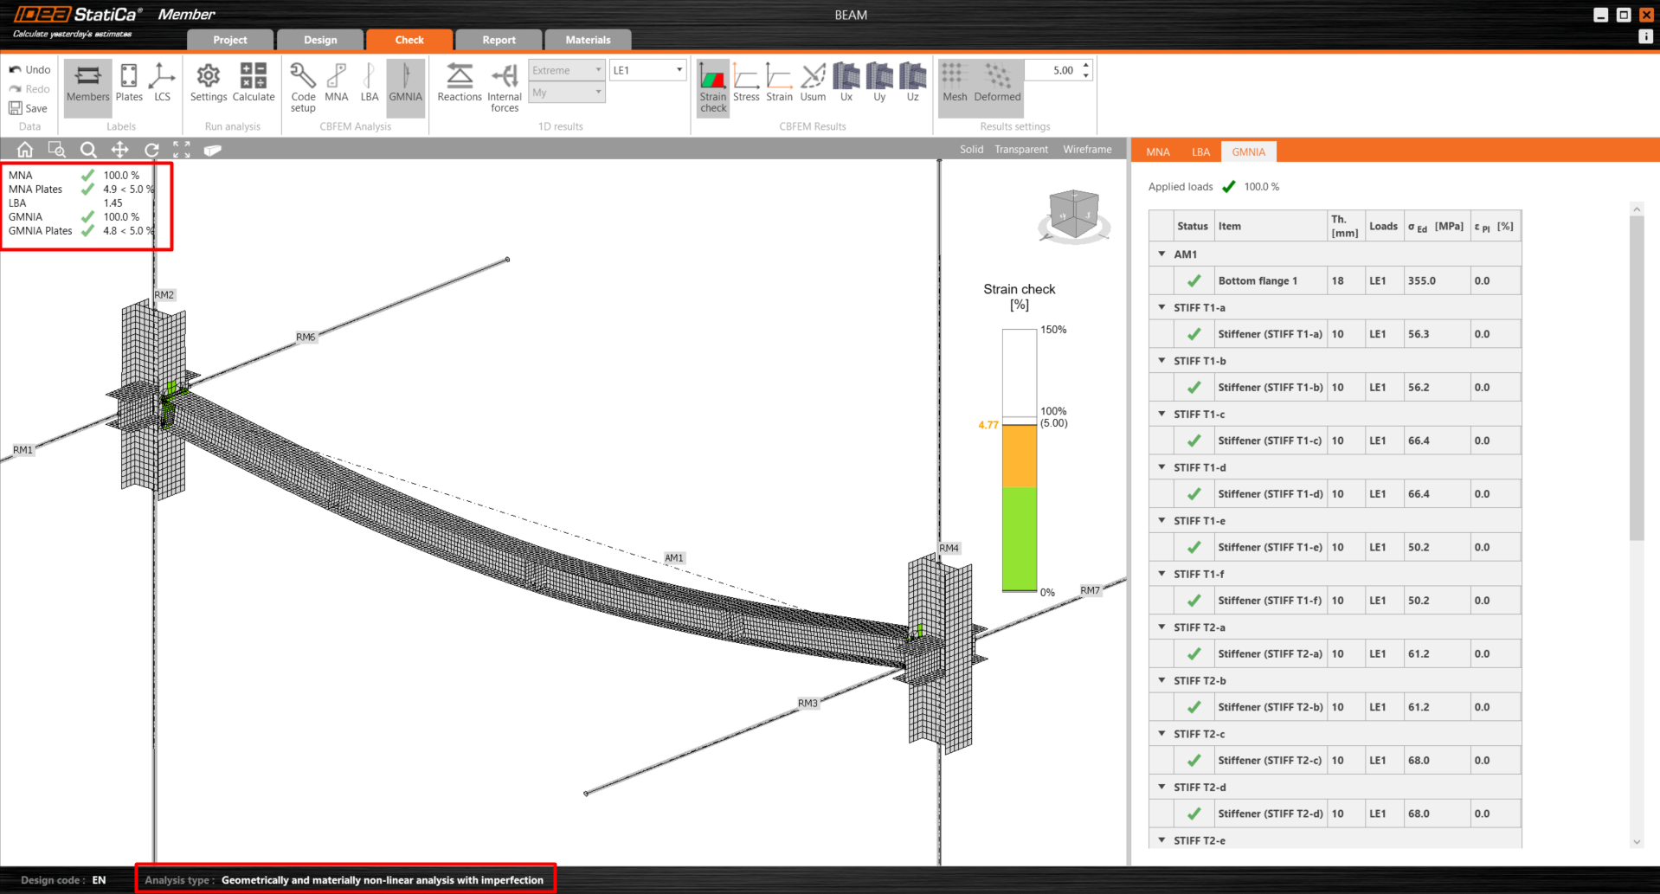Increase deformation scale value with up arrow

[1086, 65]
